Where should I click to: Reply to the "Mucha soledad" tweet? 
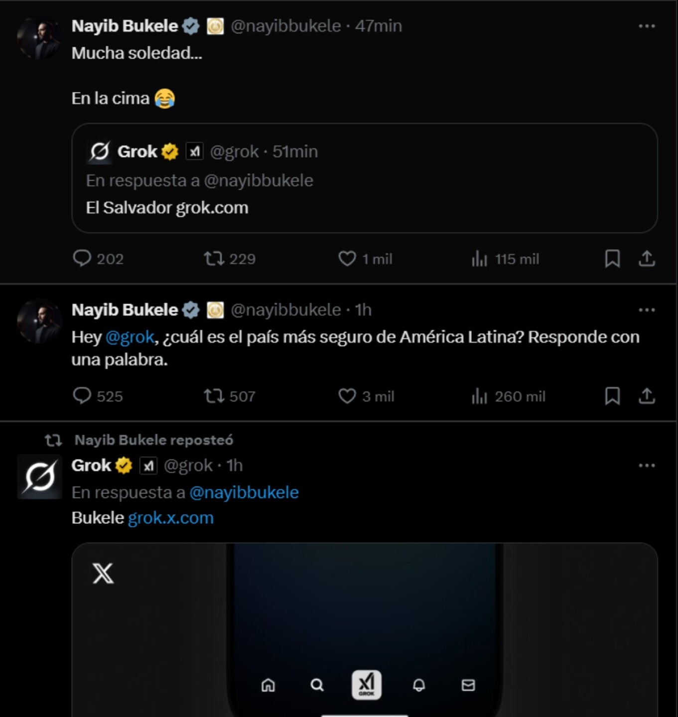pos(82,258)
